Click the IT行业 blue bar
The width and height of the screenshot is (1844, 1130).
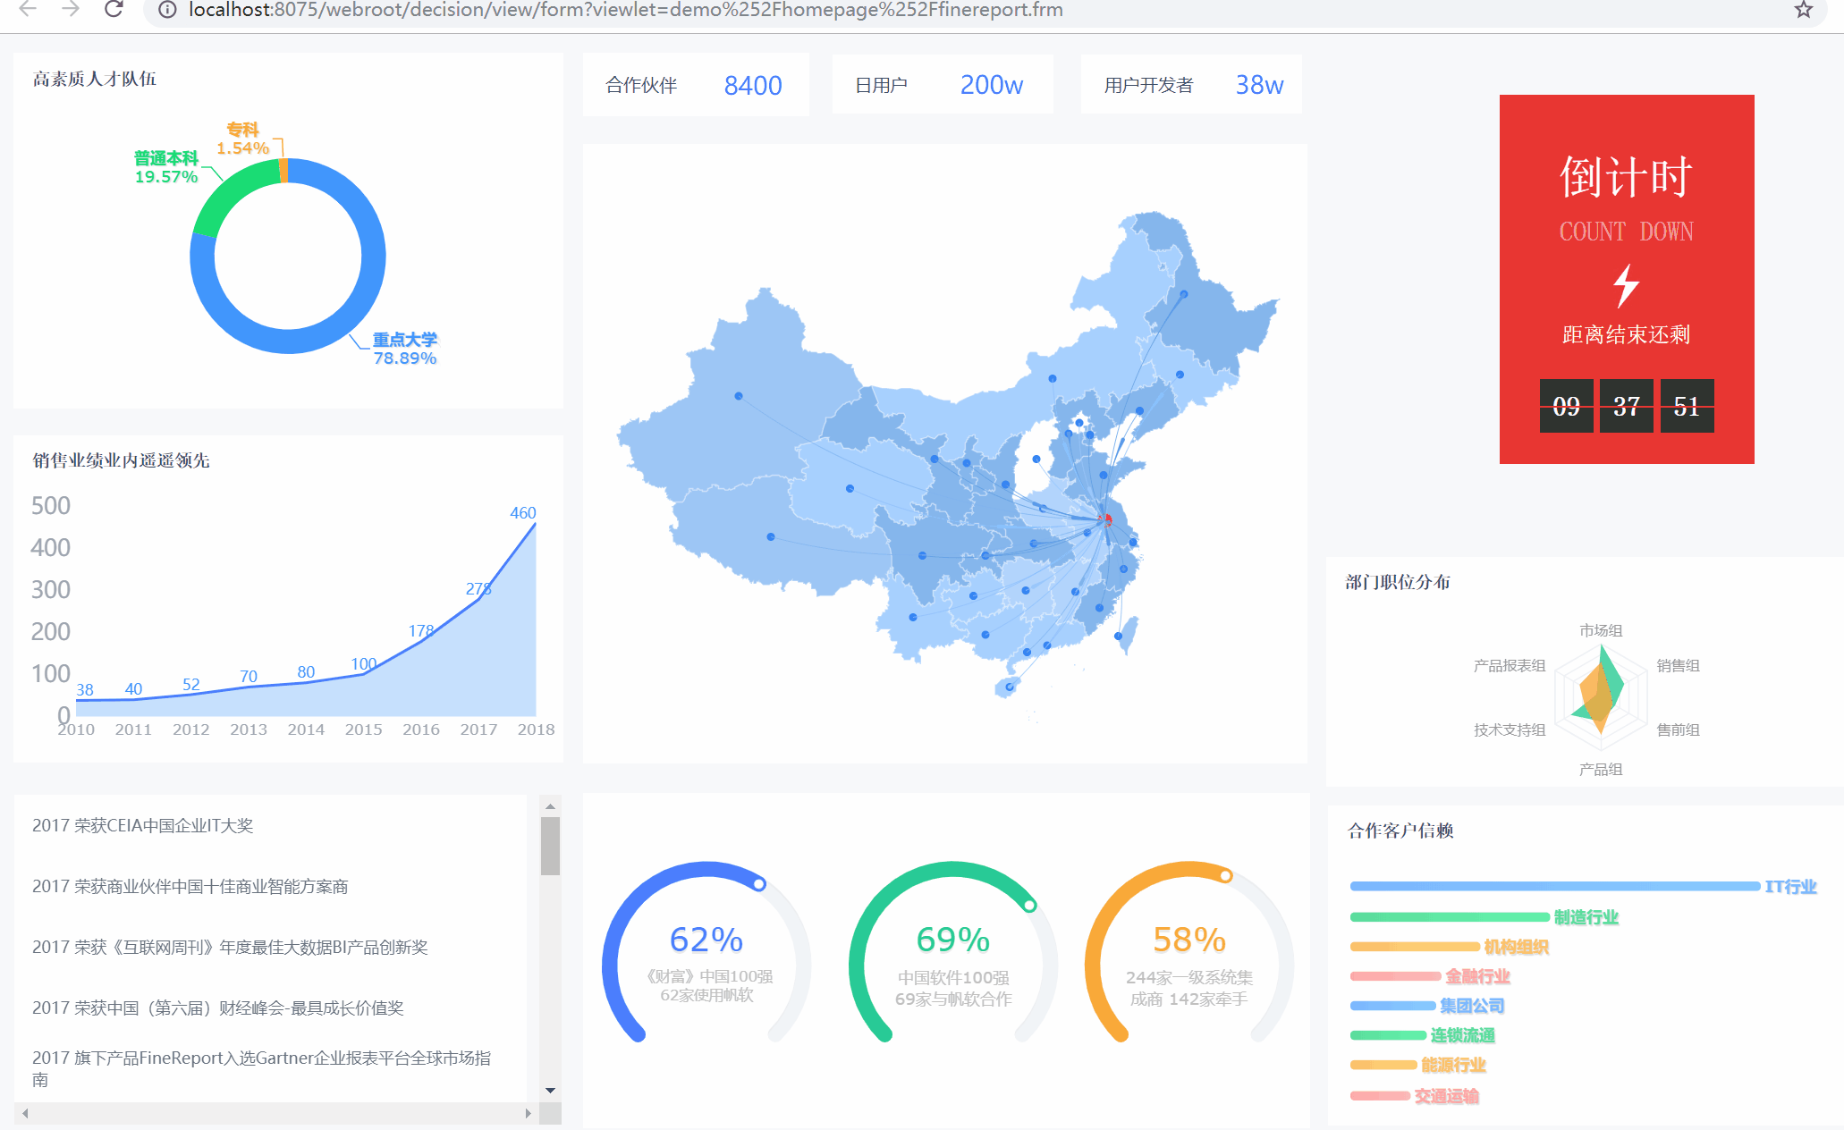pos(1554,886)
